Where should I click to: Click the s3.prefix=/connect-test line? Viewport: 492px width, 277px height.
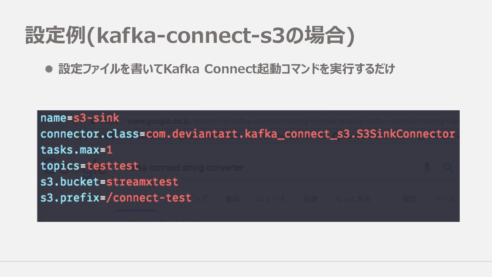coord(116,198)
